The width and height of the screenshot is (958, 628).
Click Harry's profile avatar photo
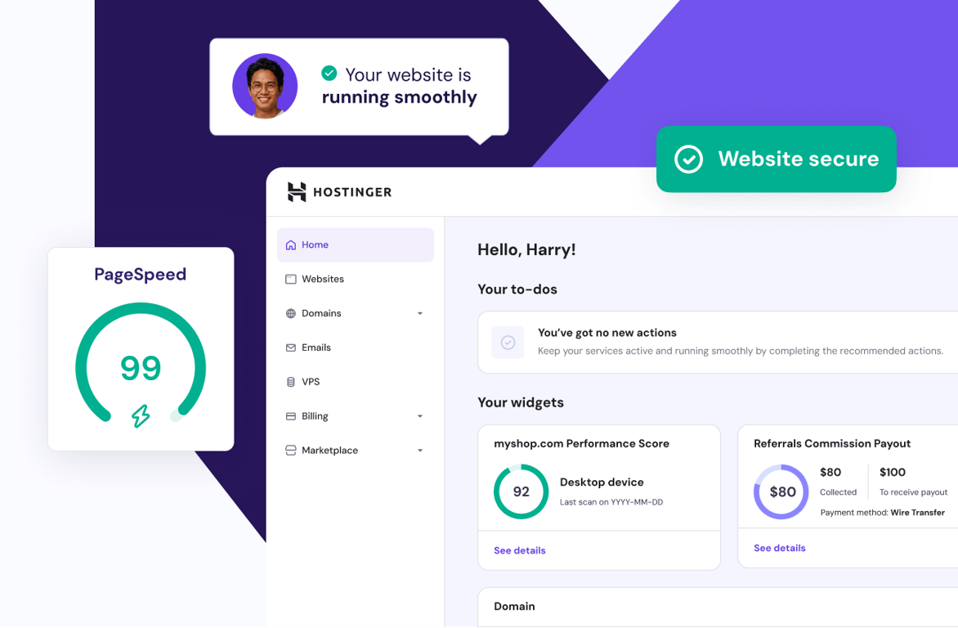point(265,87)
